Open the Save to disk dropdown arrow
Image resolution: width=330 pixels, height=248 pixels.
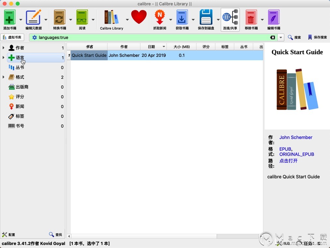point(218,20)
